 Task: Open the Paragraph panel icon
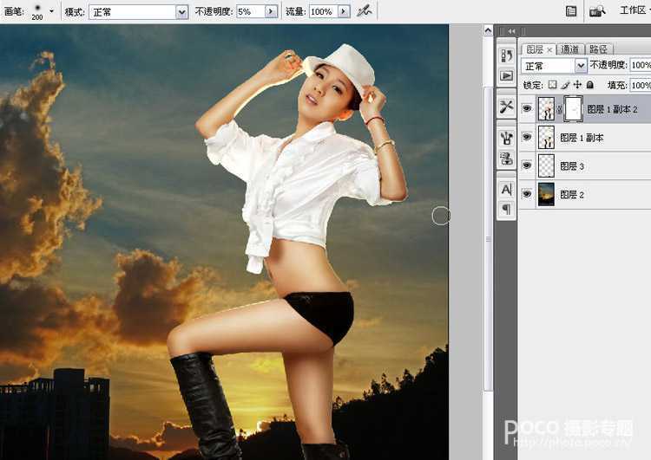(507, 209)
